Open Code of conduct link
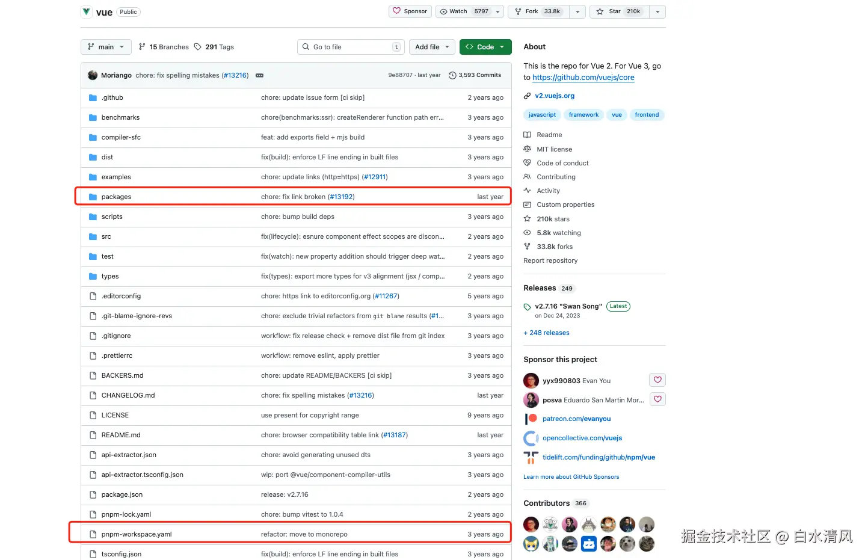The image size is (868, 560). pos(562,163)
